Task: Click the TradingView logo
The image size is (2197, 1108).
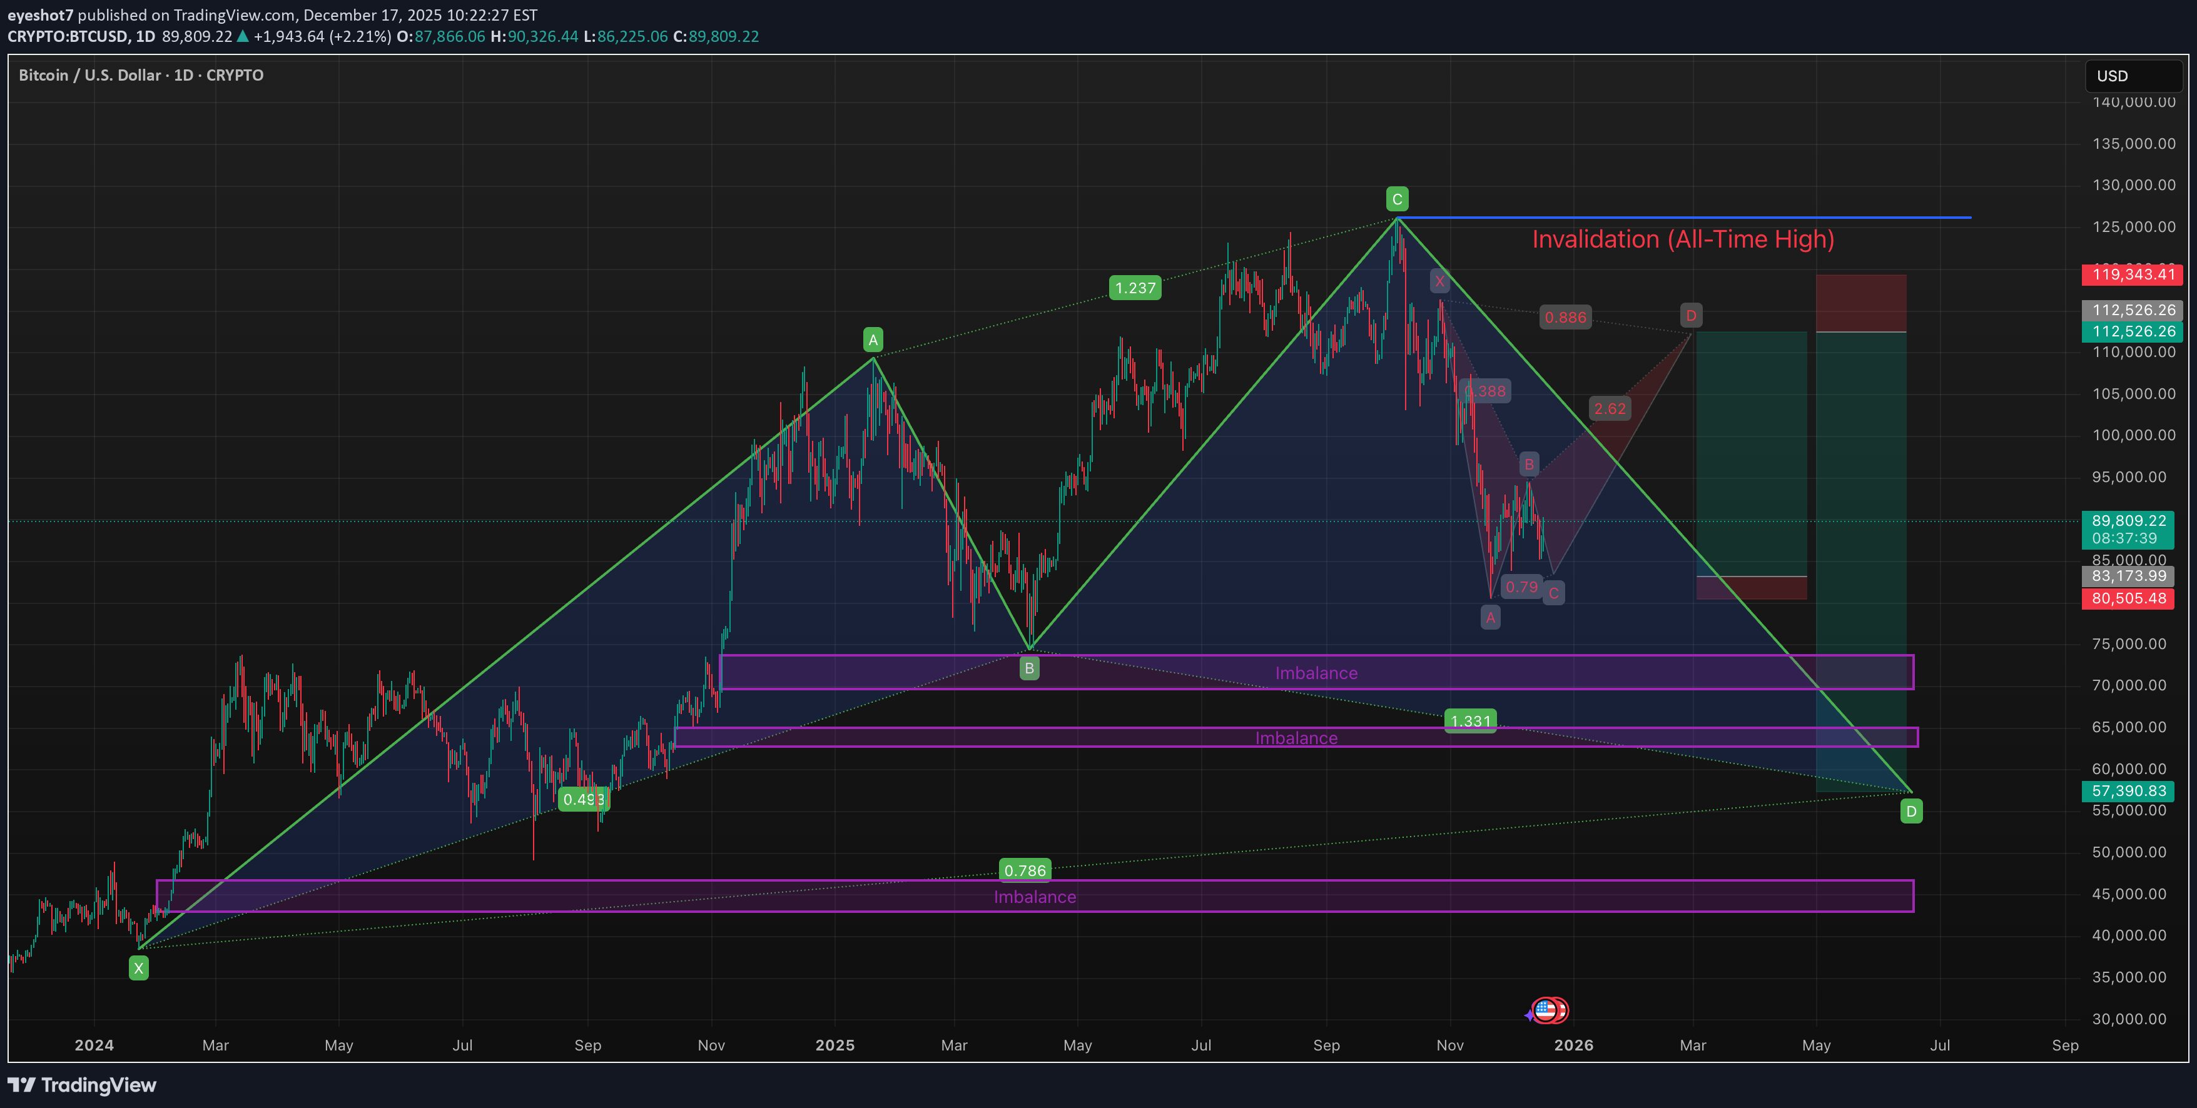Action: (82, 1085)
